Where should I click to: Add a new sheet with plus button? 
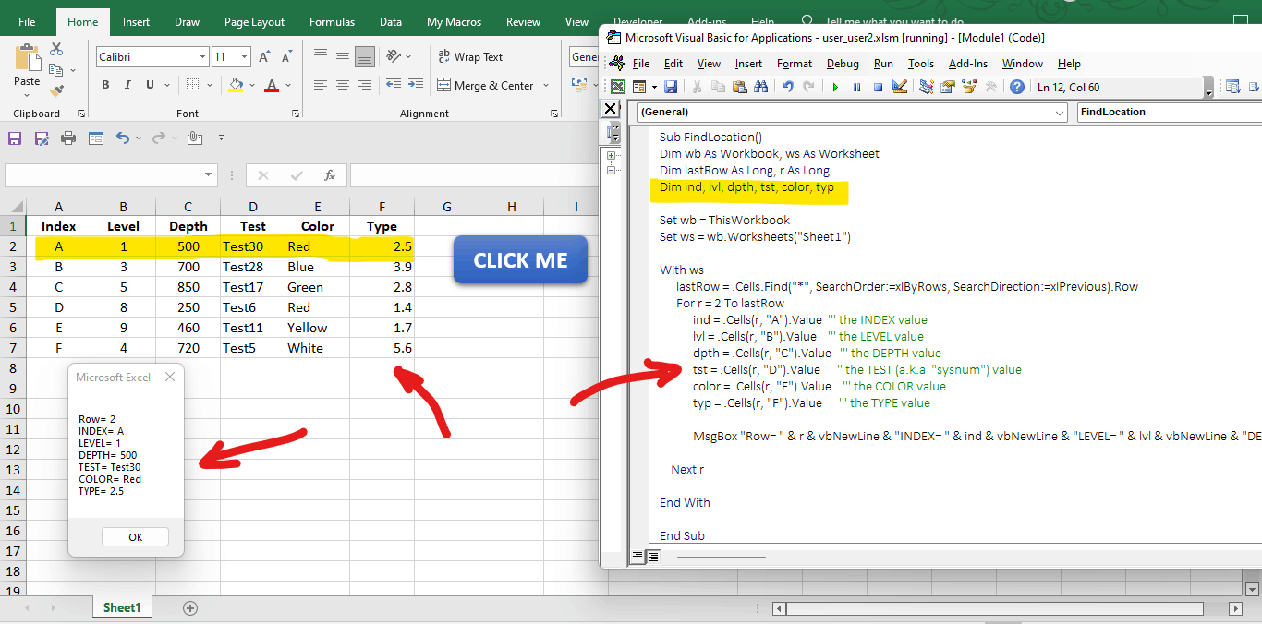(x=190, y=608)
